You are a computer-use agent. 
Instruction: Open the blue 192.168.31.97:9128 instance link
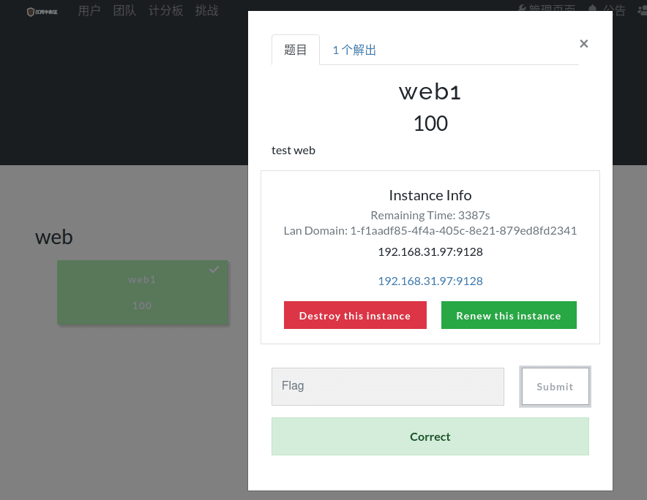[430, 281]
